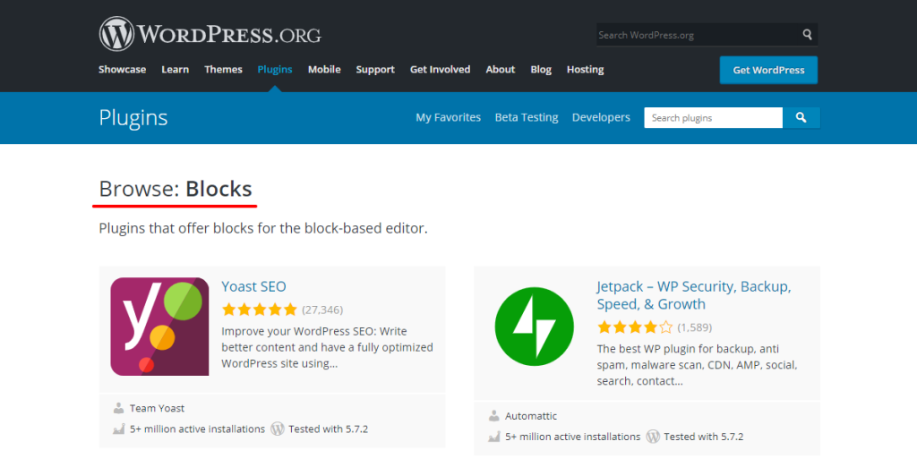Open the Blog link
Viewport: 917px width, 467px height.
click(x=541, y=69)
